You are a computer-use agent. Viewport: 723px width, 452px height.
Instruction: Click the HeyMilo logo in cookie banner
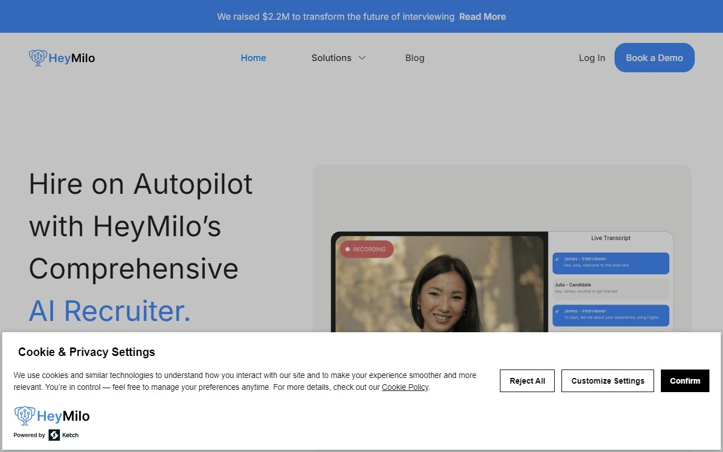52,416
